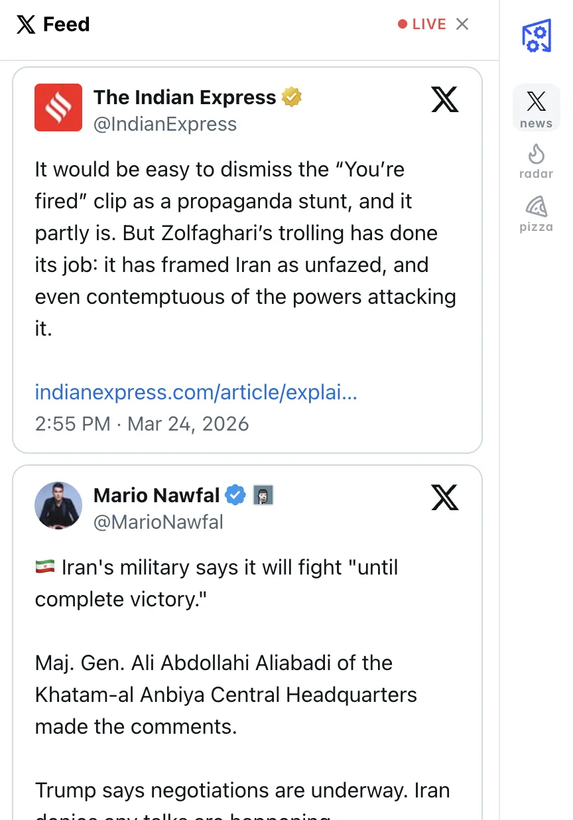Click Mario Nawfal's profile photo
Image resolution: width=573 pixels, height=820 pixels.
[58, 506]
